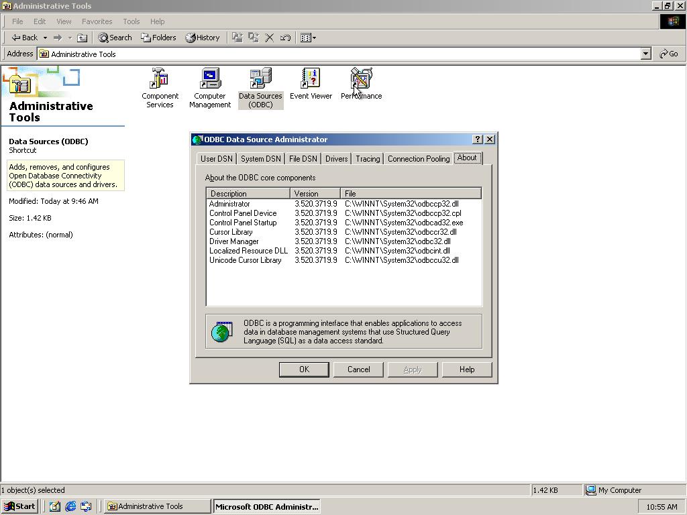
Task: Select the Localized Resource DLL row
Action: point(343,251)
